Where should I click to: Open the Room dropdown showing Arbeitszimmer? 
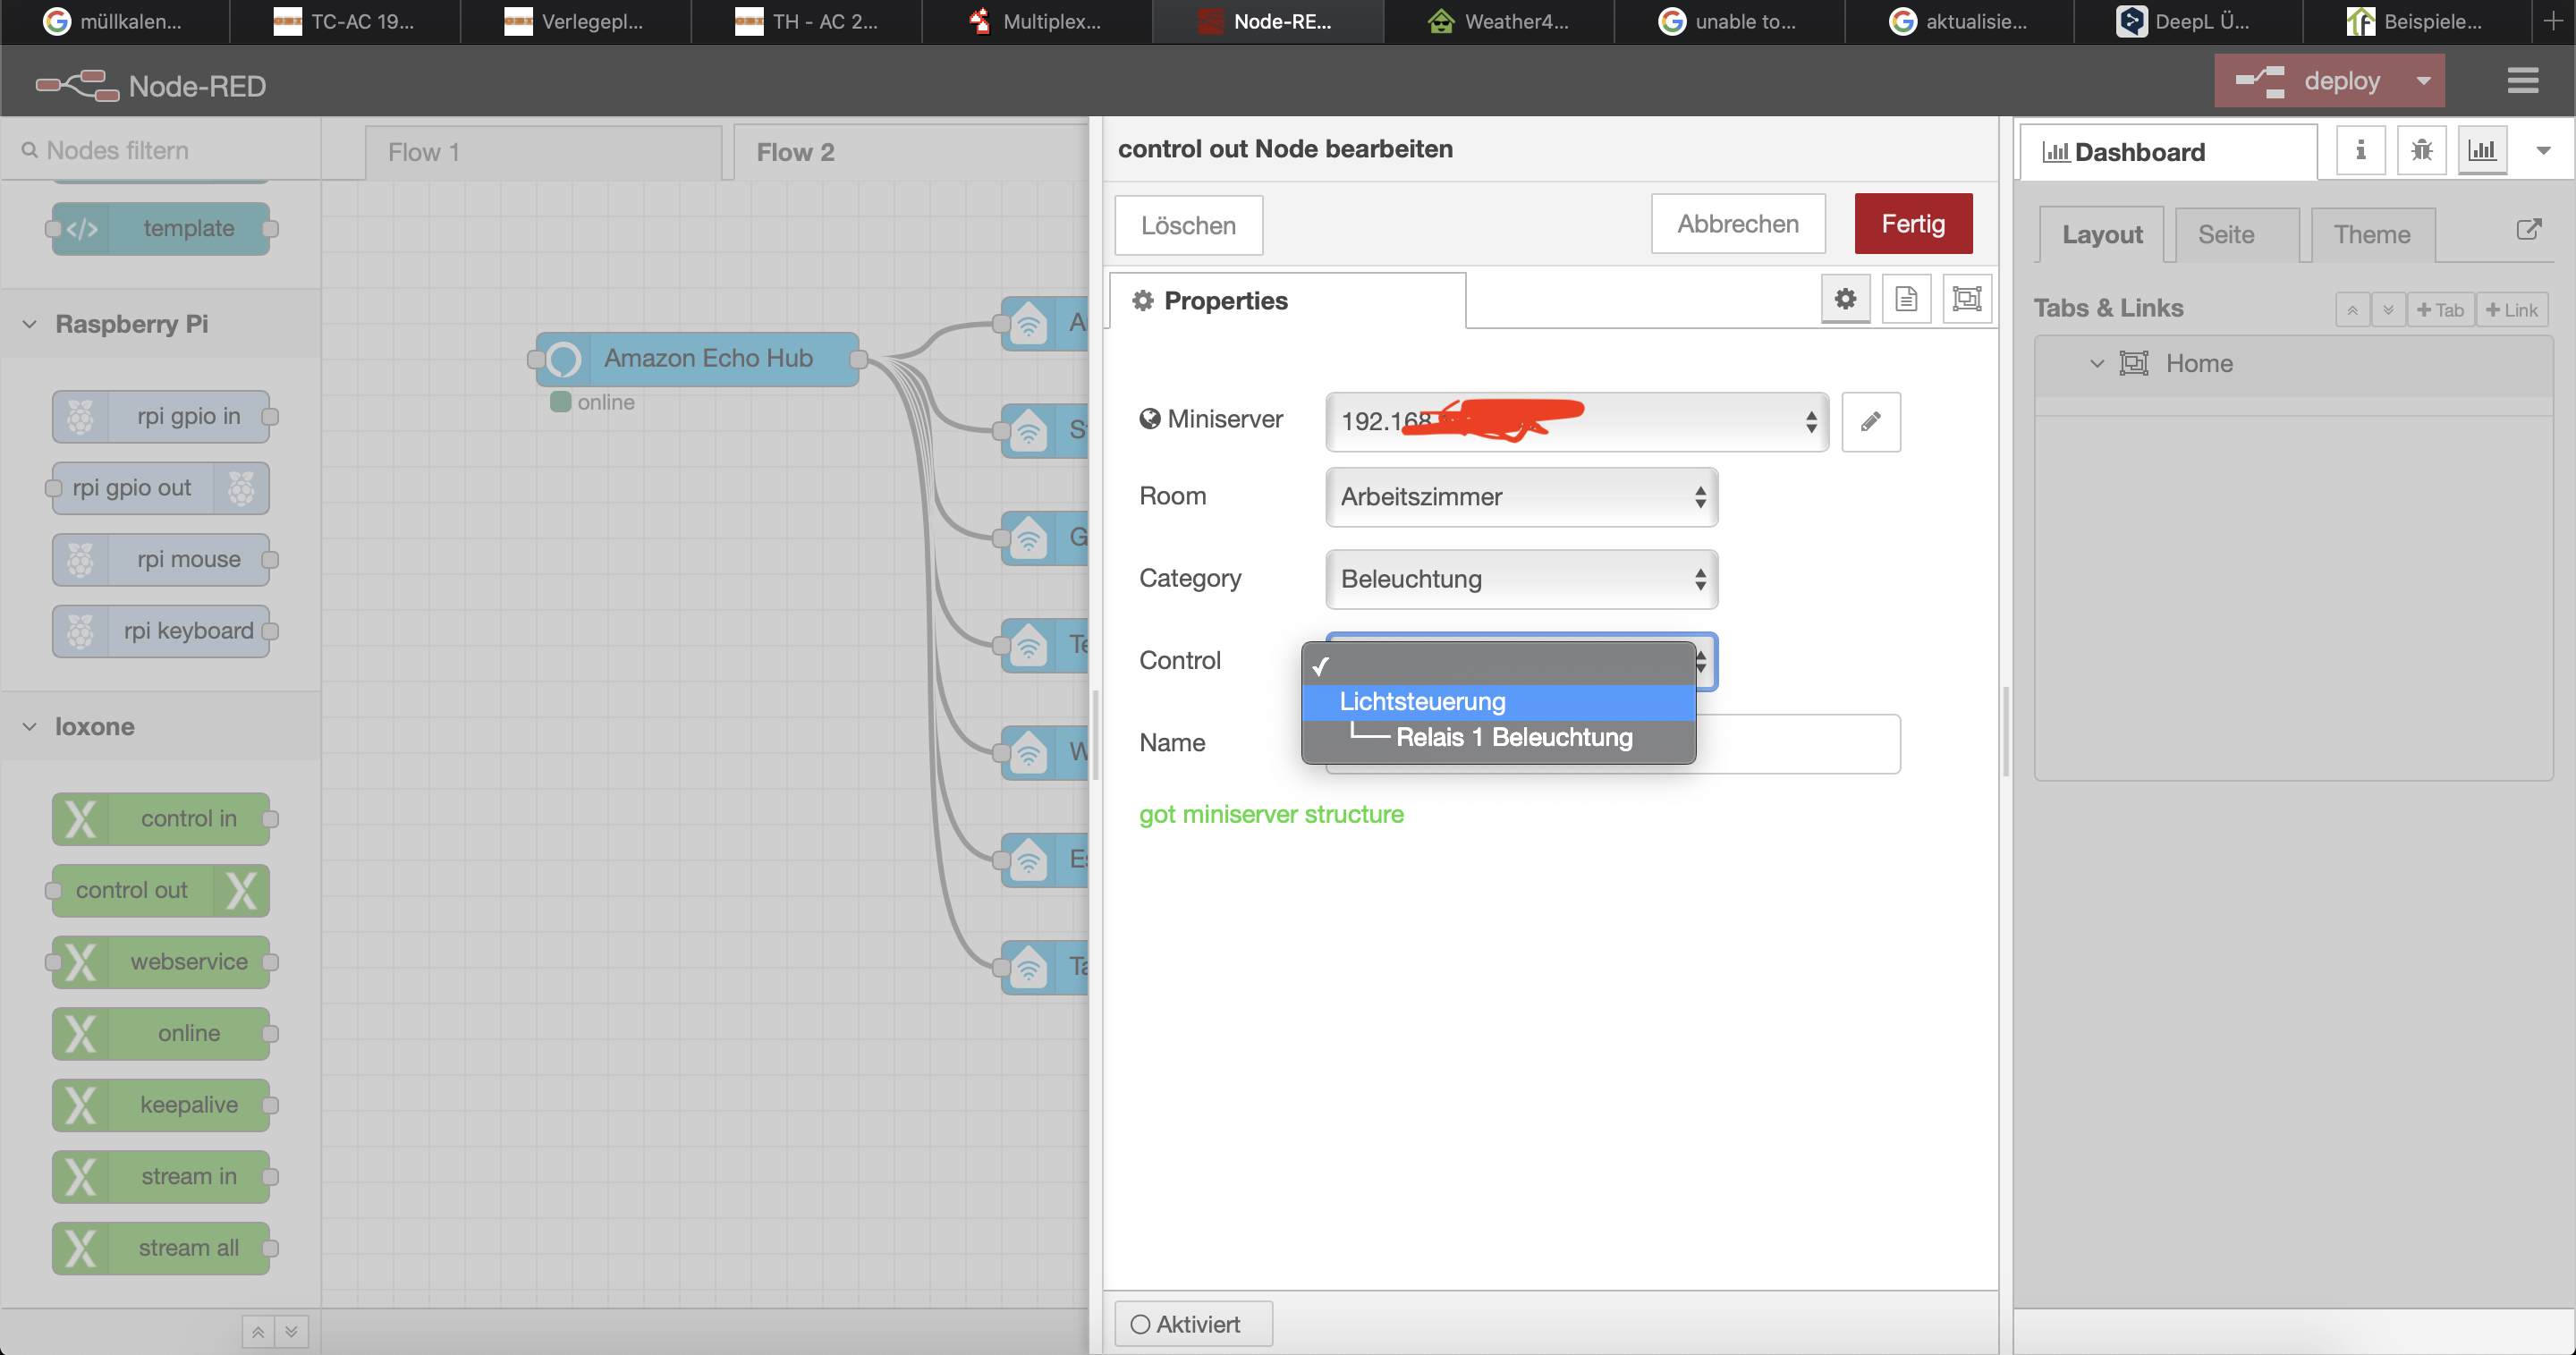coord(1520,497)
